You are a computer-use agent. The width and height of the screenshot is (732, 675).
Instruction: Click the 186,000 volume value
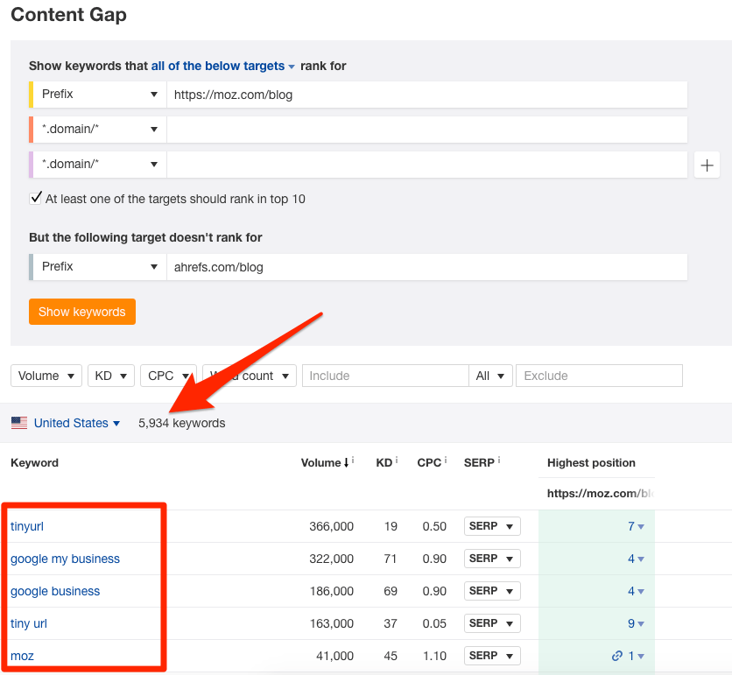332,591
